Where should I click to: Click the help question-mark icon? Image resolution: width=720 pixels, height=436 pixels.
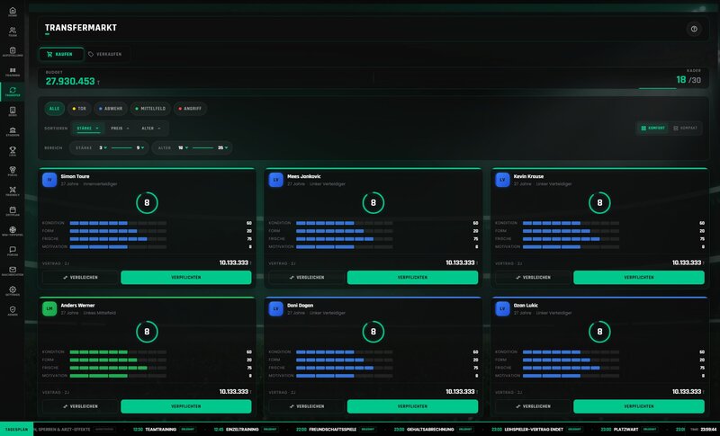point(694,29)
